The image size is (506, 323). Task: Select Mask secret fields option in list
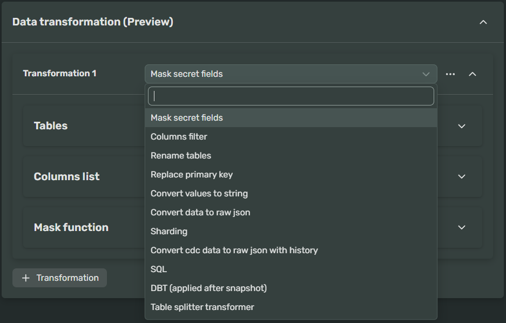point(291,118)
